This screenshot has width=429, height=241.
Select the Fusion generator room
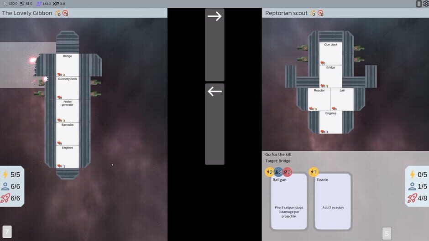pyautogui.click(x=68, y=111)
